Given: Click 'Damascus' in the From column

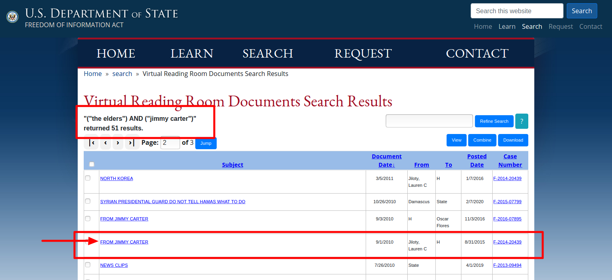Looking at the screenshot, I should [x=419, y=202].
